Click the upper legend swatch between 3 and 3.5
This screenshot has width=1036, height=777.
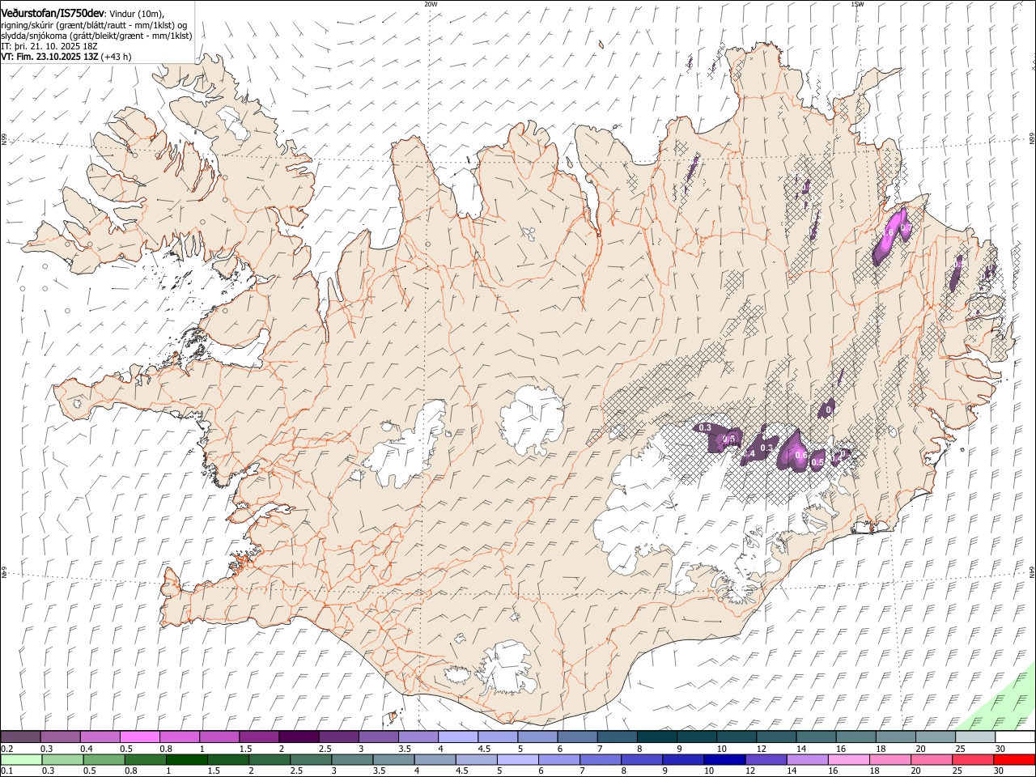378,737
